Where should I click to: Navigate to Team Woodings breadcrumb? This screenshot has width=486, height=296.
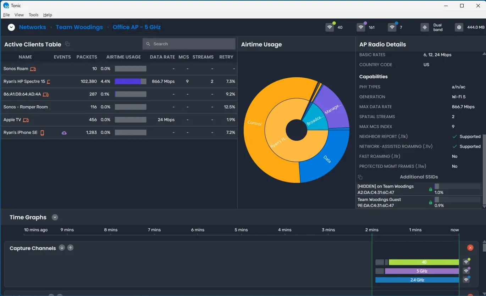click(x=79, y=27)
